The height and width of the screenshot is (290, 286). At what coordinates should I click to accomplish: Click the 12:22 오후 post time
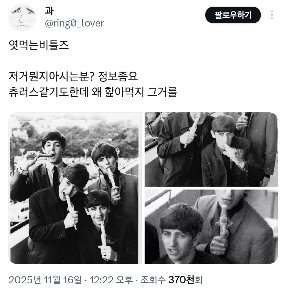(x=111, y=280)
